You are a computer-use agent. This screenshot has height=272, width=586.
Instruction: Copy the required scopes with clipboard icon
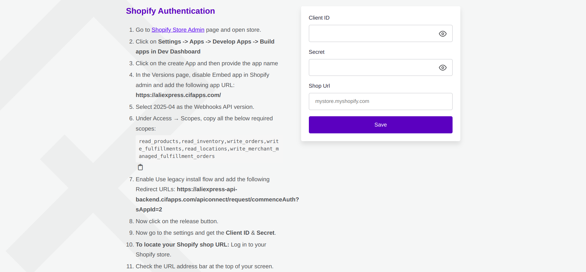[140, 167]
